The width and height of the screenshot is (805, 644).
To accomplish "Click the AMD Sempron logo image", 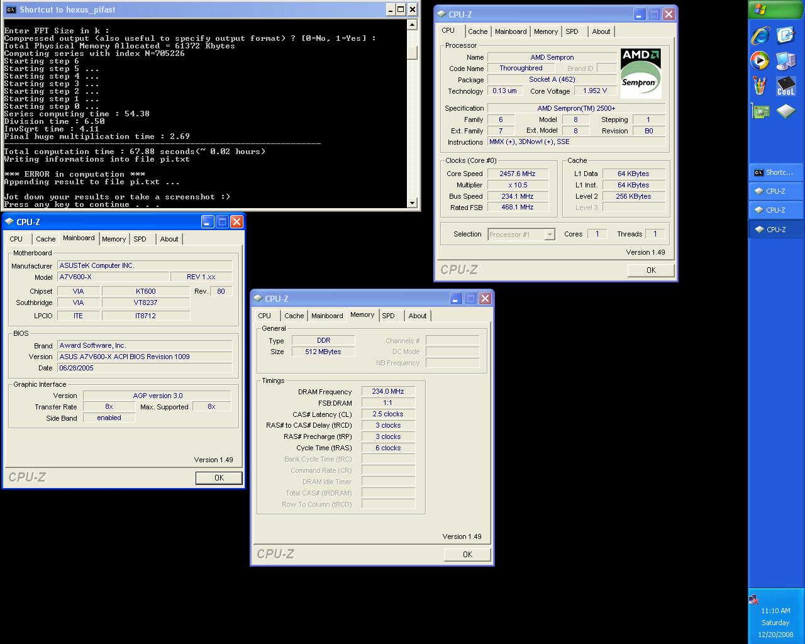I will pyautogui.click(x=641, y=73).
